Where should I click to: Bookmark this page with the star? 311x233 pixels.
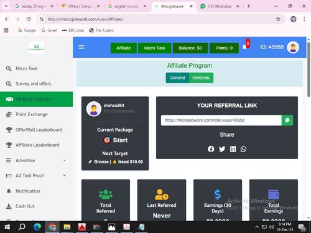pos(278,19)
